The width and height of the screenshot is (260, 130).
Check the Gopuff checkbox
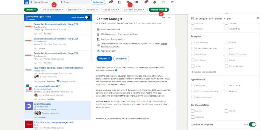[226, 60]
